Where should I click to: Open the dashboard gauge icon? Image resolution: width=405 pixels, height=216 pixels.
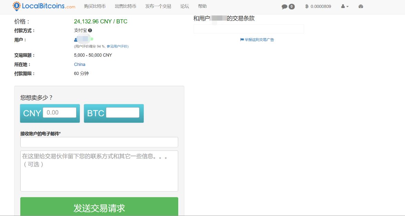point(361,7)
